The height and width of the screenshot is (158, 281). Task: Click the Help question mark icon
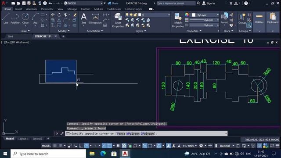point(246,3)
